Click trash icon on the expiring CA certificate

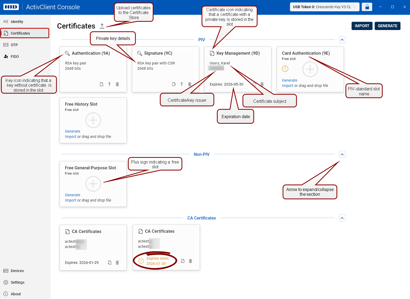pyautogui.click(x=191, y=261)
